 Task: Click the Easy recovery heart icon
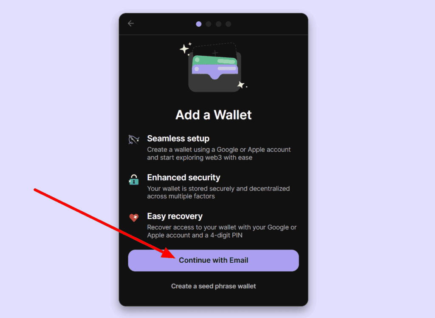134,218
